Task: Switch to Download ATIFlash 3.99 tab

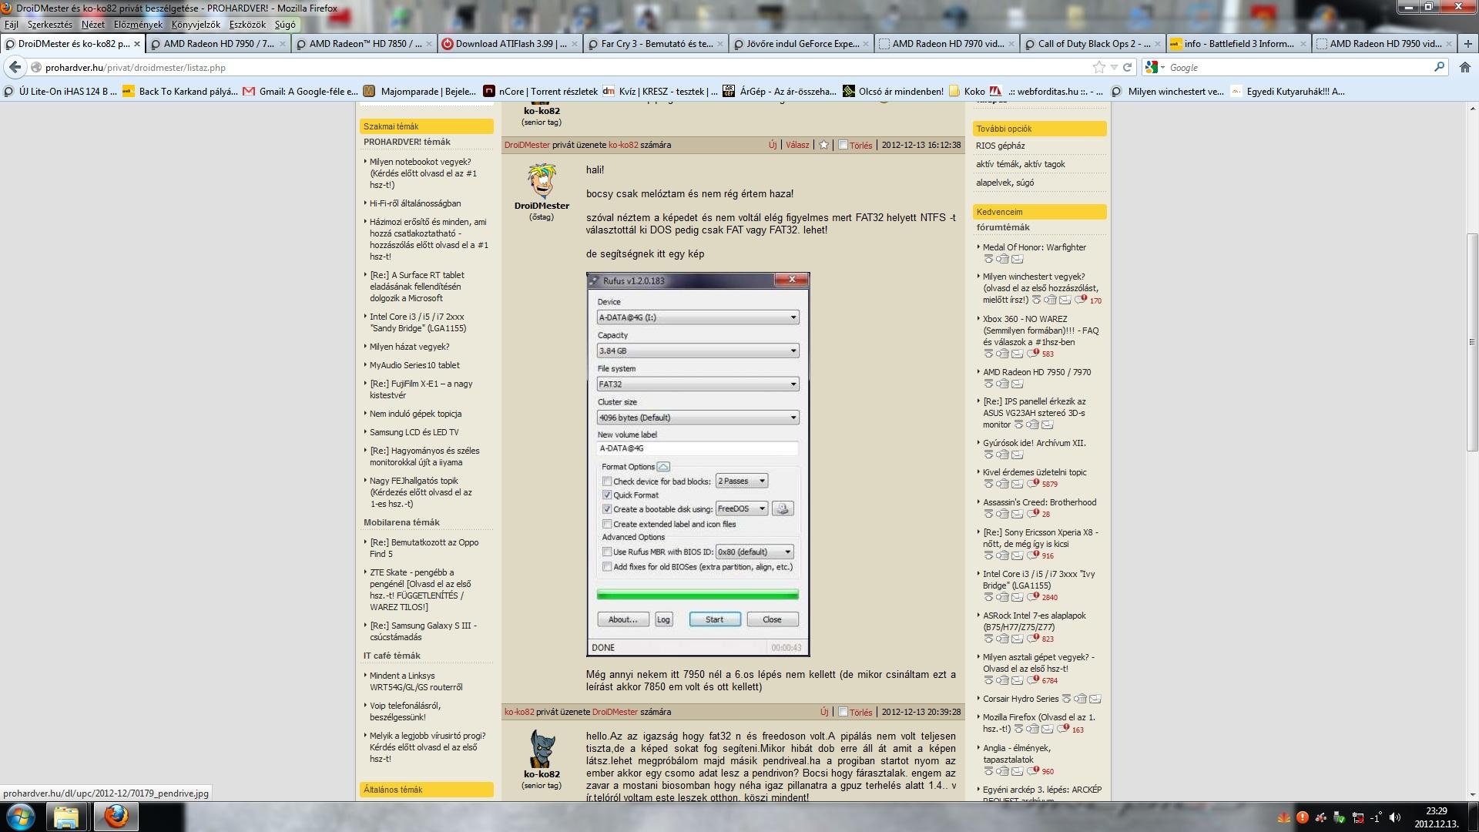Action: (x=509, y=44)
